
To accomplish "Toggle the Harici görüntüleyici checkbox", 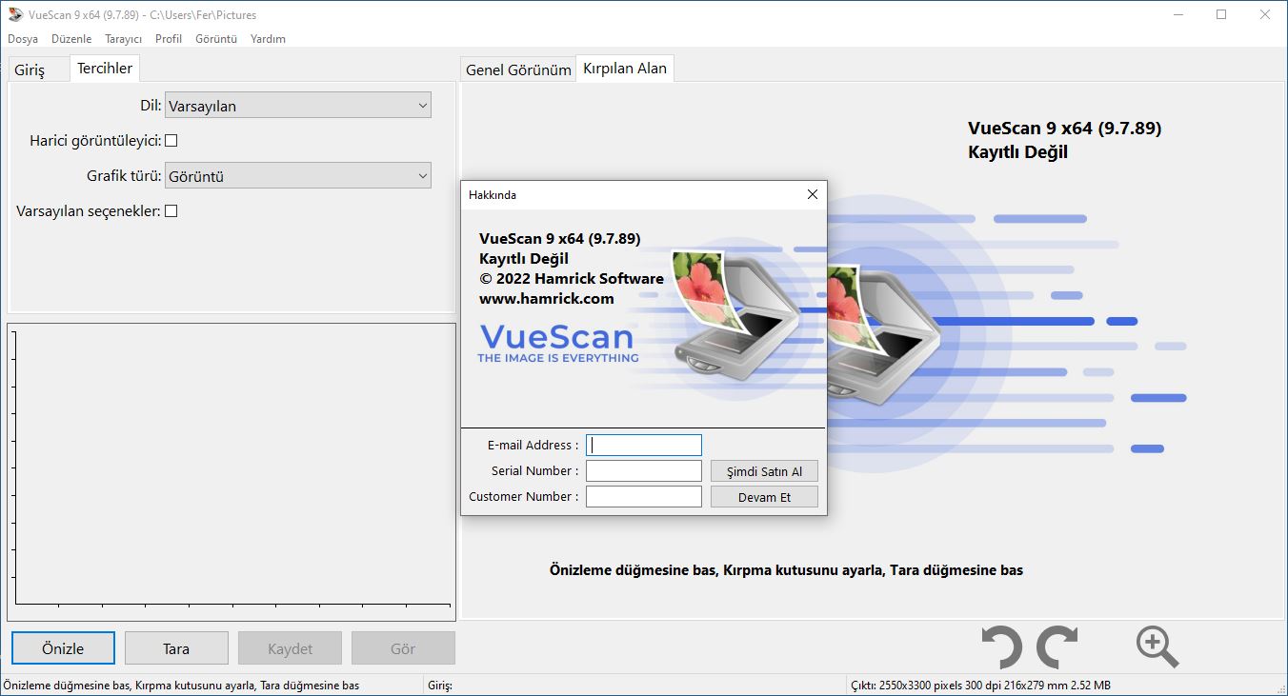I will [x=171, y=141].
